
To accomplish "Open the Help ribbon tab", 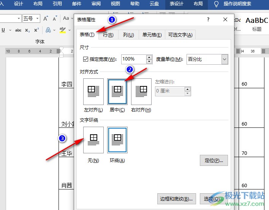I will [x=134, y=4].
